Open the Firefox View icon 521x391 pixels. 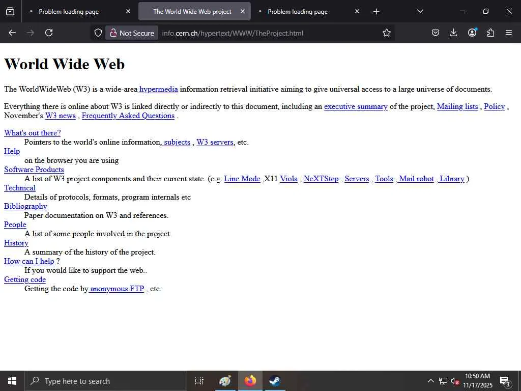10,12
